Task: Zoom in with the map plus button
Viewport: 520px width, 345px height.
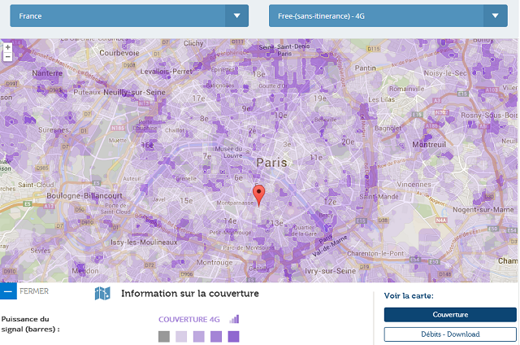Action: click(8, 47)
